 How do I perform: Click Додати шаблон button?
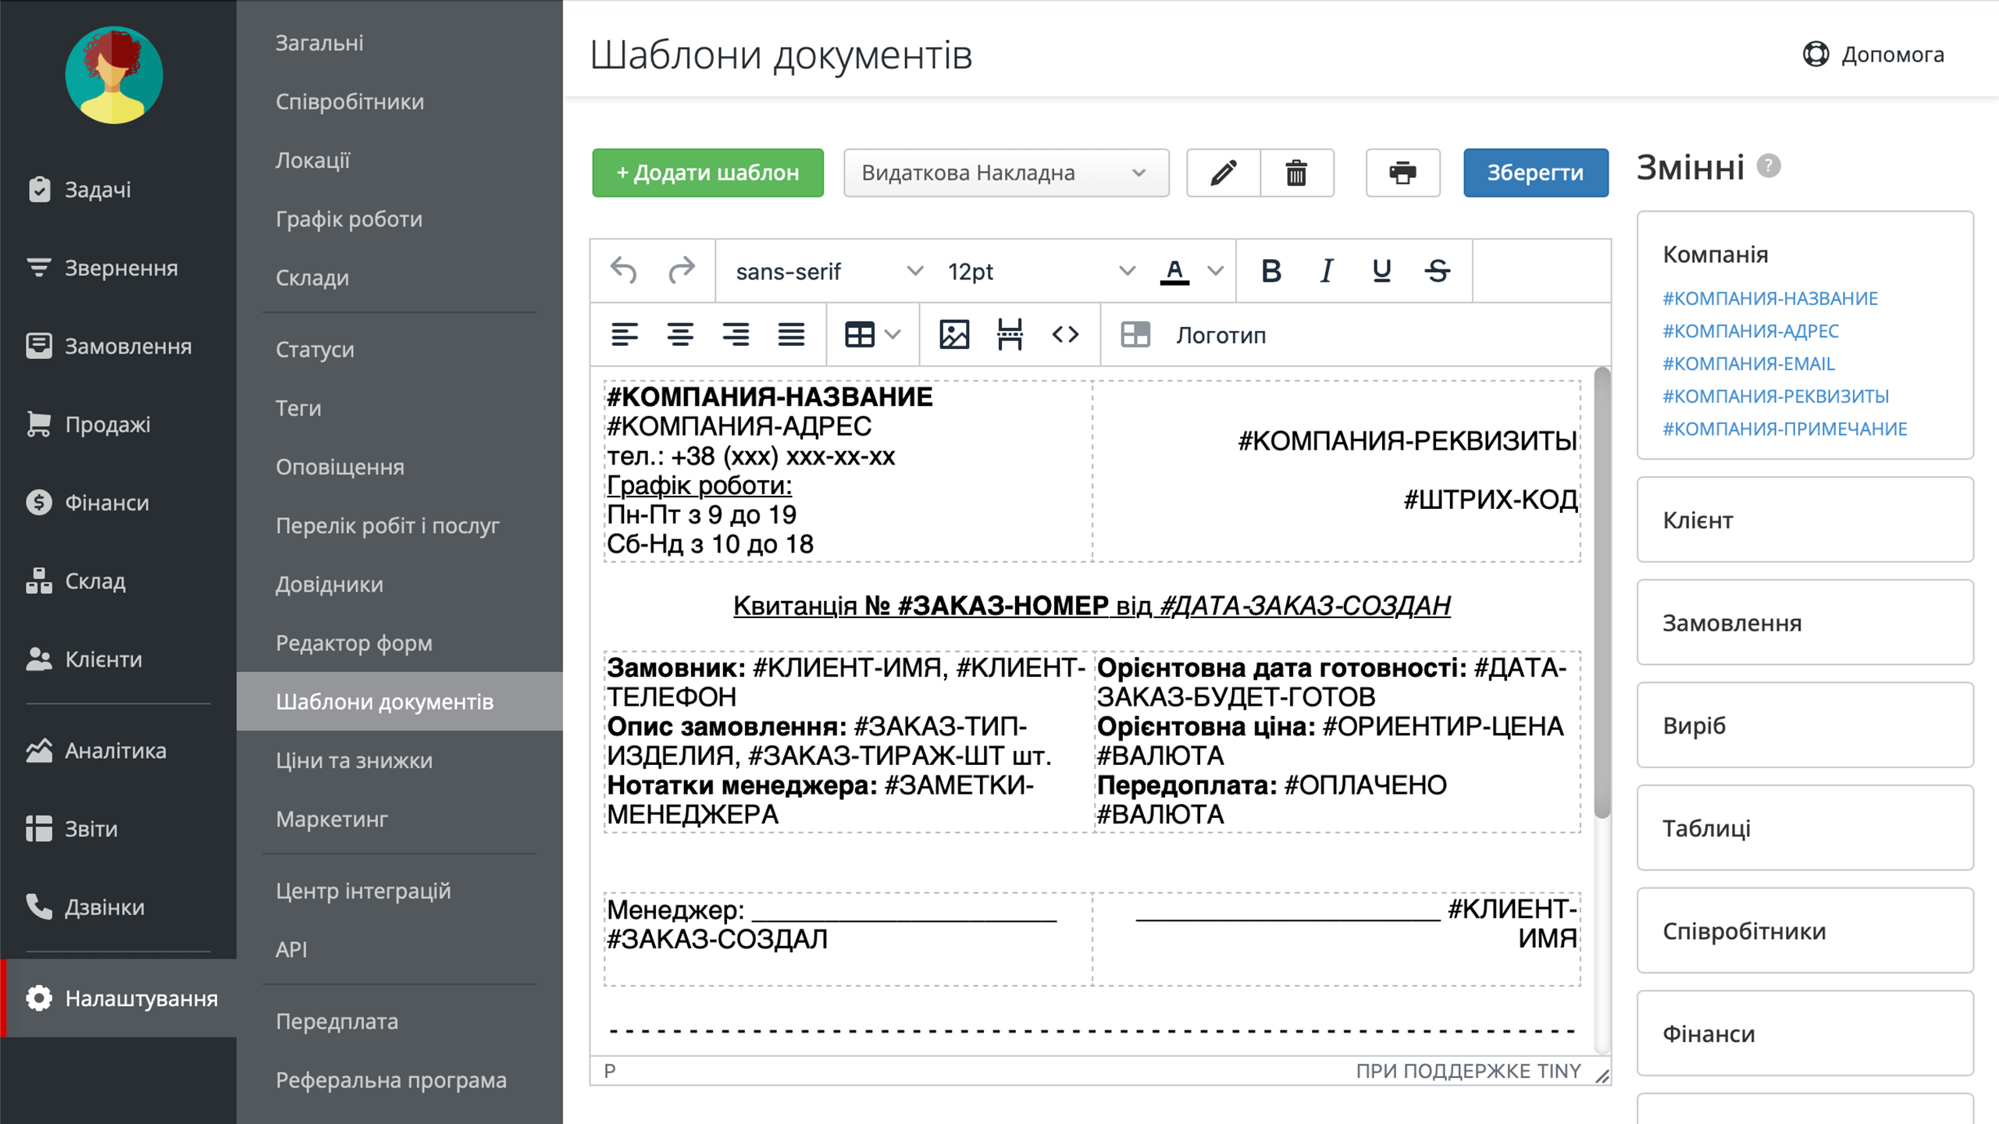707,173
